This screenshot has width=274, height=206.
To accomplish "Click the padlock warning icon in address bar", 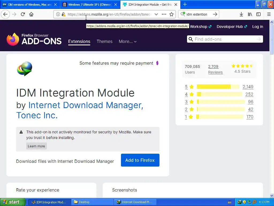I will click(x=64, y=14).
